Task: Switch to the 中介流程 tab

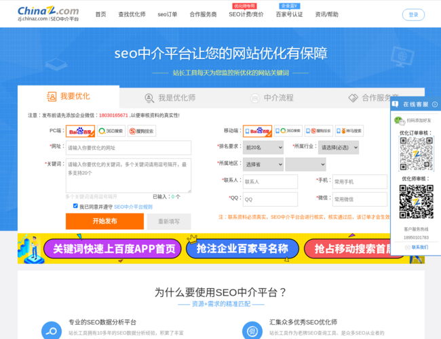Action: pyautogui.click(x=271, y=98)
